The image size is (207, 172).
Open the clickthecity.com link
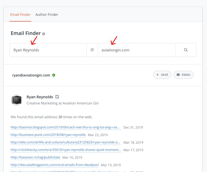pyautogui.click(x=66, y=150)
